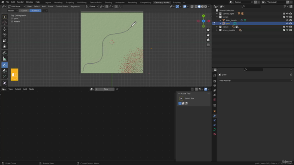Screen dimensions: 294x165
Task: Toggle viewport visibility eye for proxy_models
Action: click(x=287, y=30)
